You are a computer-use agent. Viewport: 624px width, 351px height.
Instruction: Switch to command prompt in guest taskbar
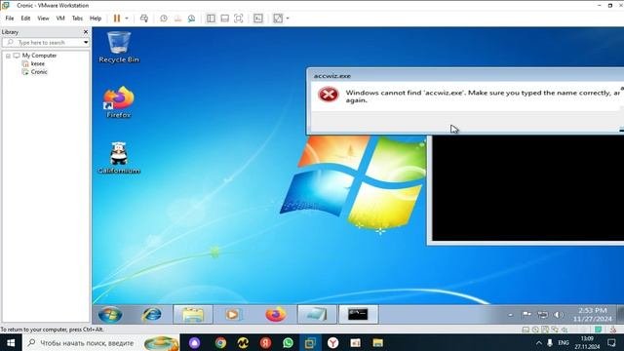(x=358, y=315)
